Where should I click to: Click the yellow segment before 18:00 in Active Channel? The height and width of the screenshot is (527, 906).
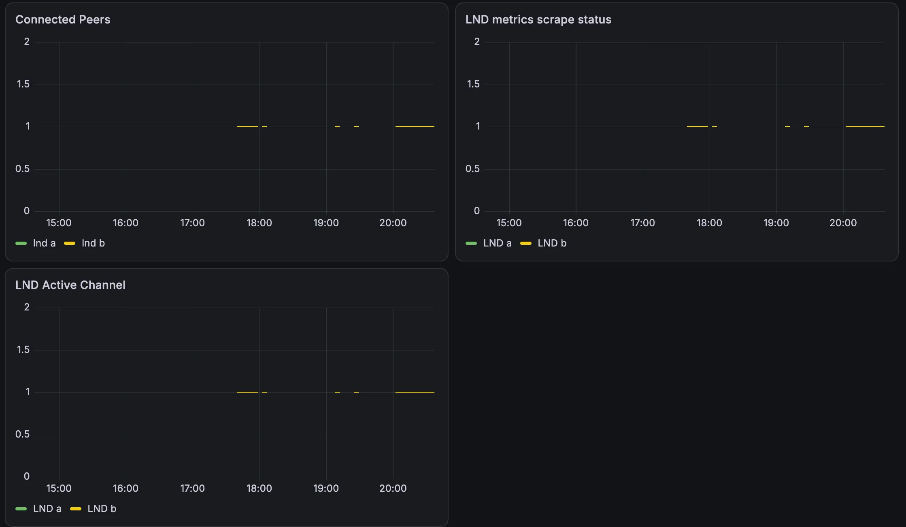tap(247, 392)
